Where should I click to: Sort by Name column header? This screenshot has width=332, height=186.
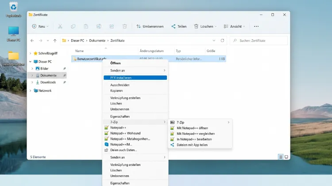tap(79, 51)
